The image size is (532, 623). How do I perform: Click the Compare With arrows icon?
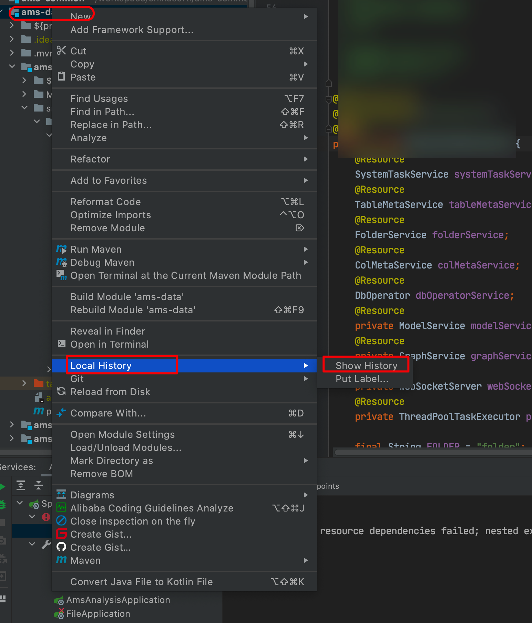point(61,412)
